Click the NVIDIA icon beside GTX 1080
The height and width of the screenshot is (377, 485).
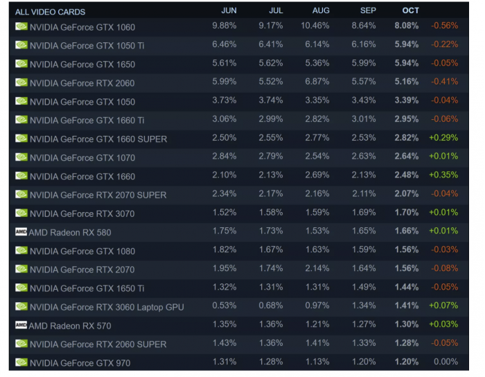(x=21, y=251)
